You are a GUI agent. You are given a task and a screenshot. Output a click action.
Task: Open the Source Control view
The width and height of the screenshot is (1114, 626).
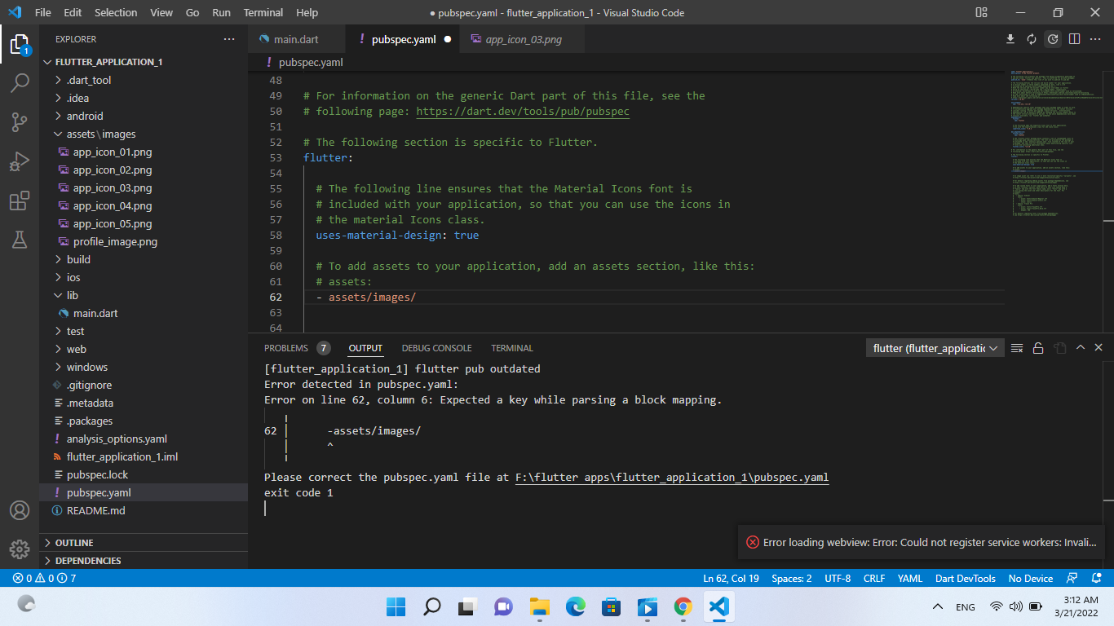20,122
